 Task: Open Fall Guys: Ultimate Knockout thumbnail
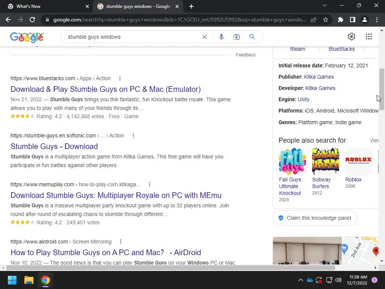click(292, 161)
